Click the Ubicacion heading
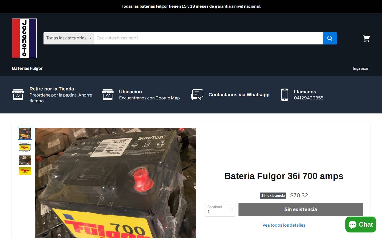This screenshot has height=238, width=382. click(131, 92)
